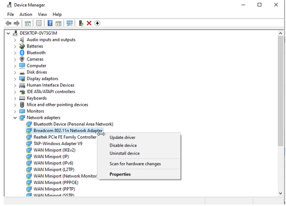Image resolution: width=286 pixels, height=206 pixels.
Task: Click the scan hardware monitor toolbar icon
Action: (x=70, y=23)
